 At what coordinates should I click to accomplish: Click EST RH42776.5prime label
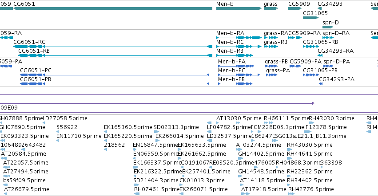tap(311, 189)
